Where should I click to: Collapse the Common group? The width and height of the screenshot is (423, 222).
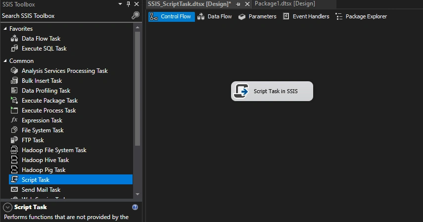pos(5,61)
